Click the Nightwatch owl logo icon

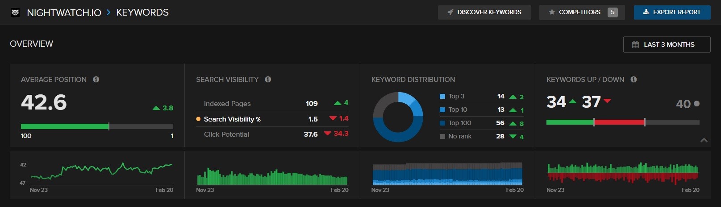point(15,12)
